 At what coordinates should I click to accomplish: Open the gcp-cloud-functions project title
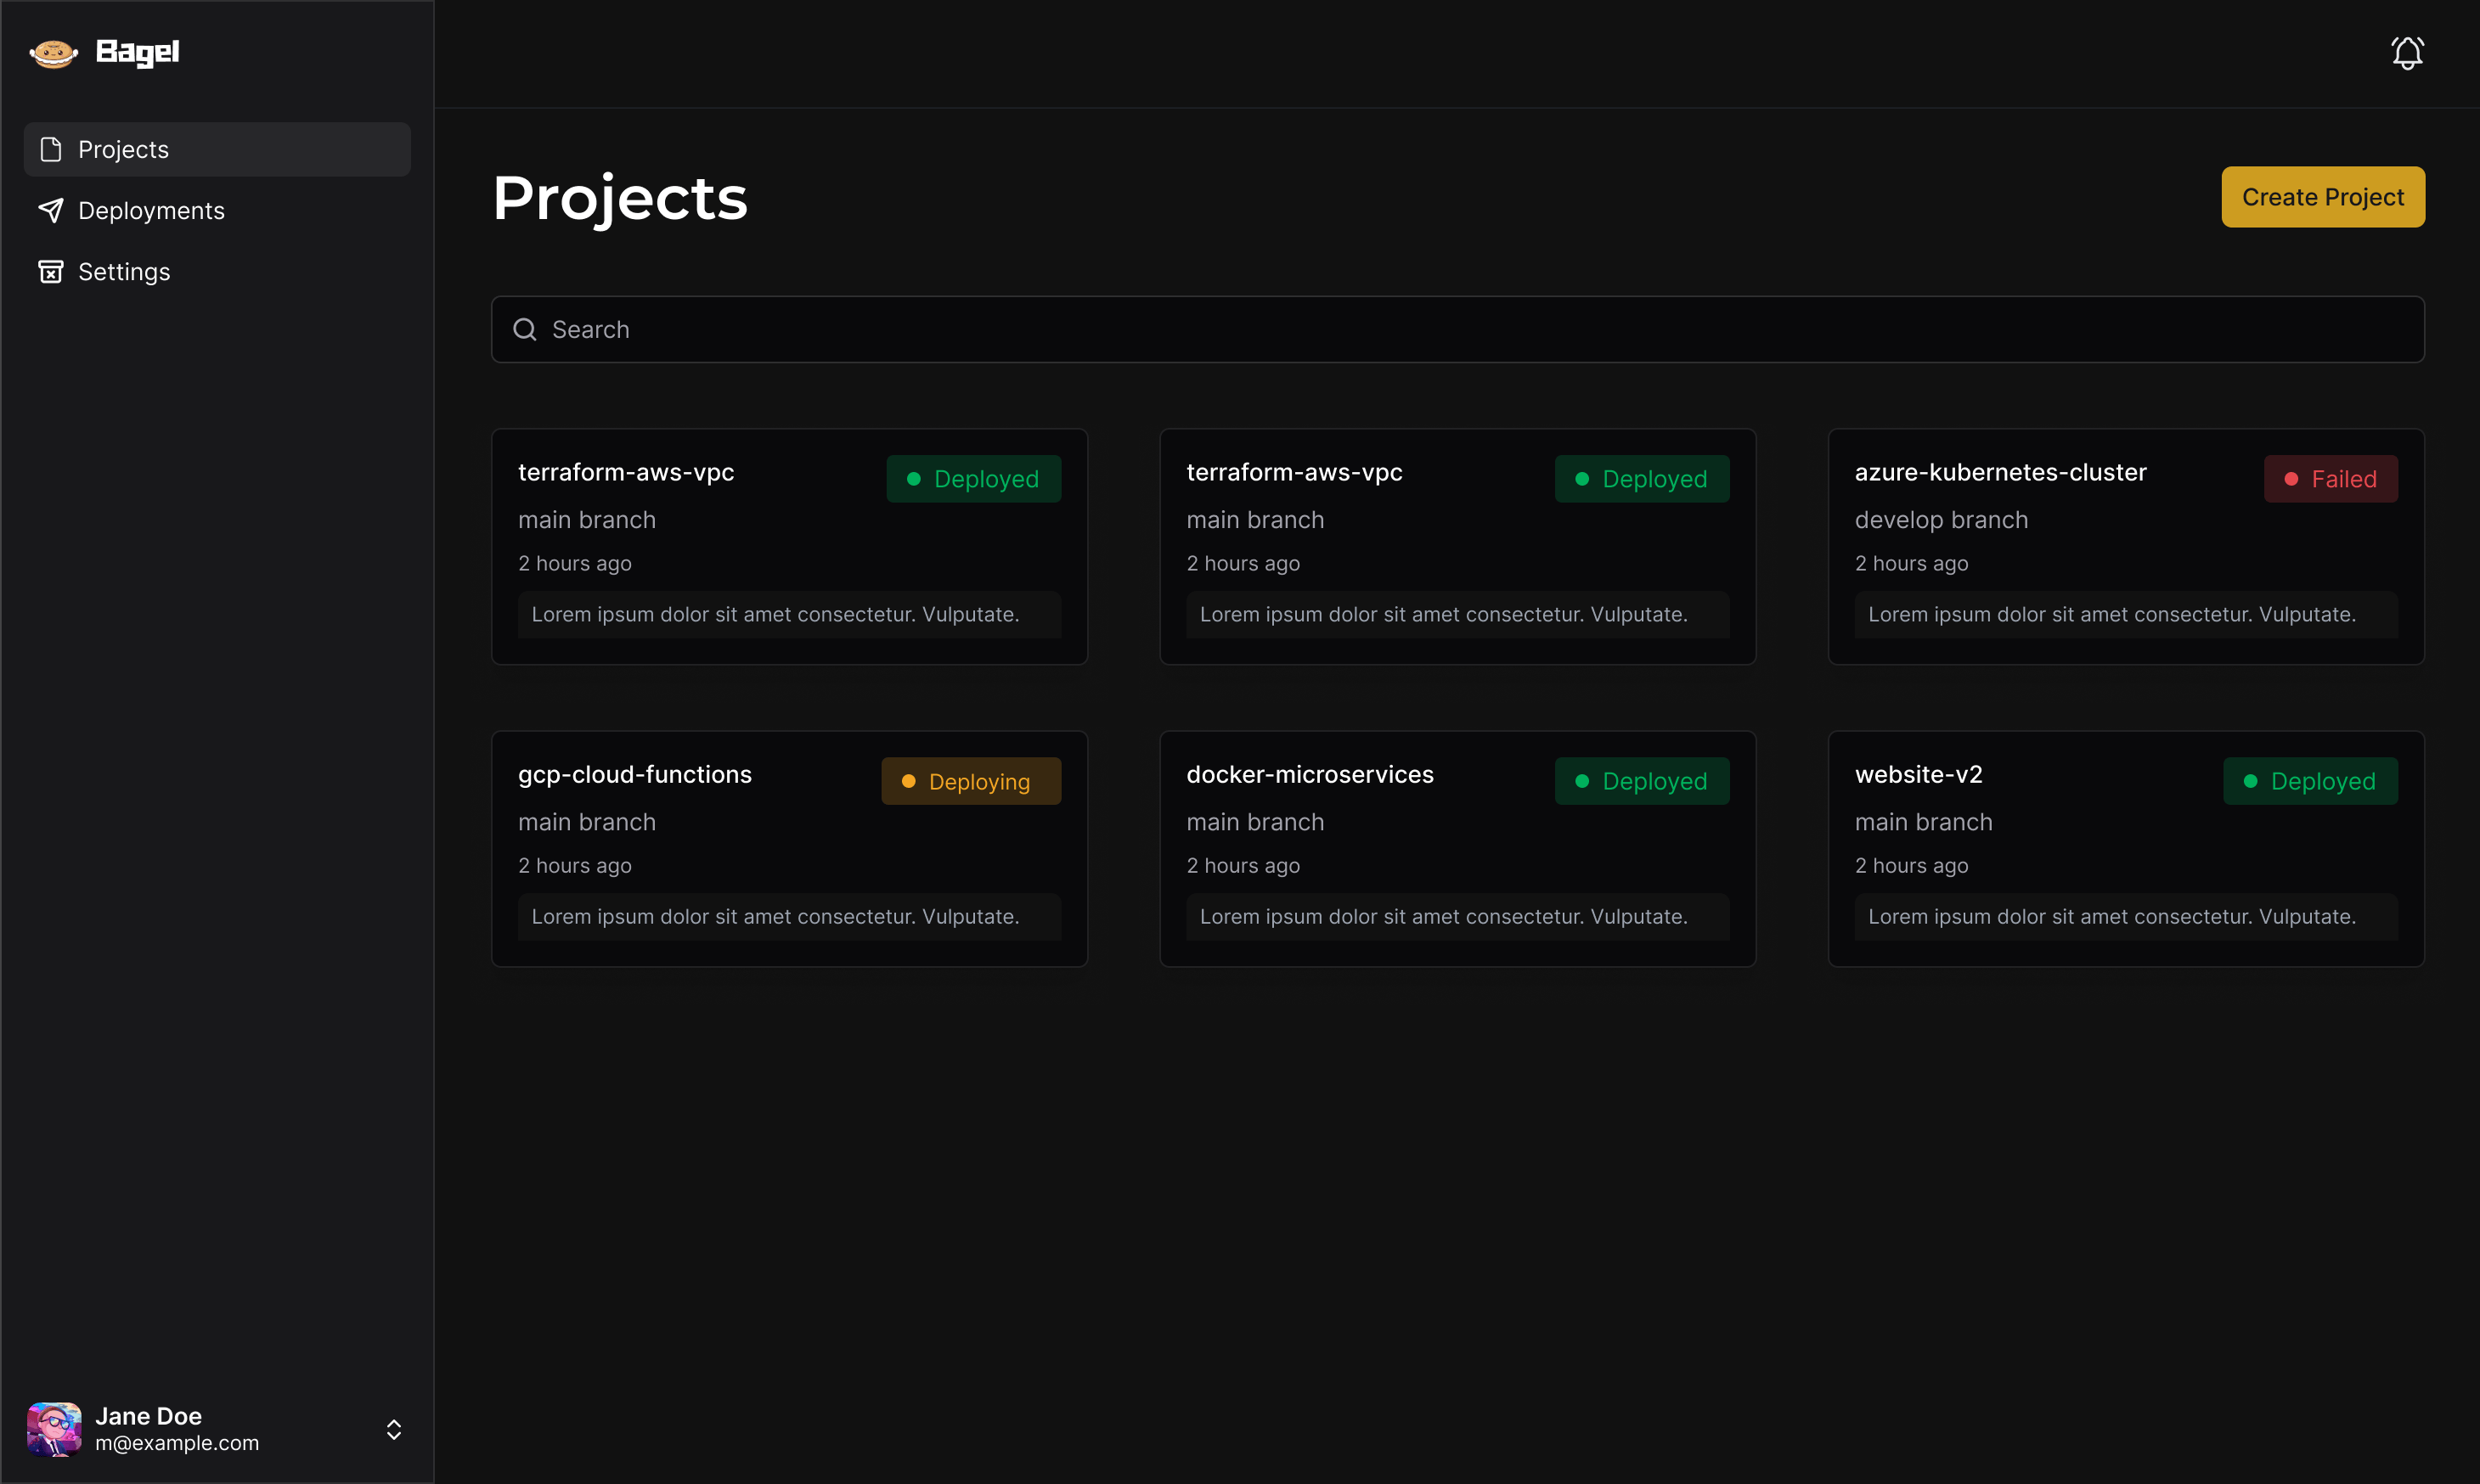(634, 774)
